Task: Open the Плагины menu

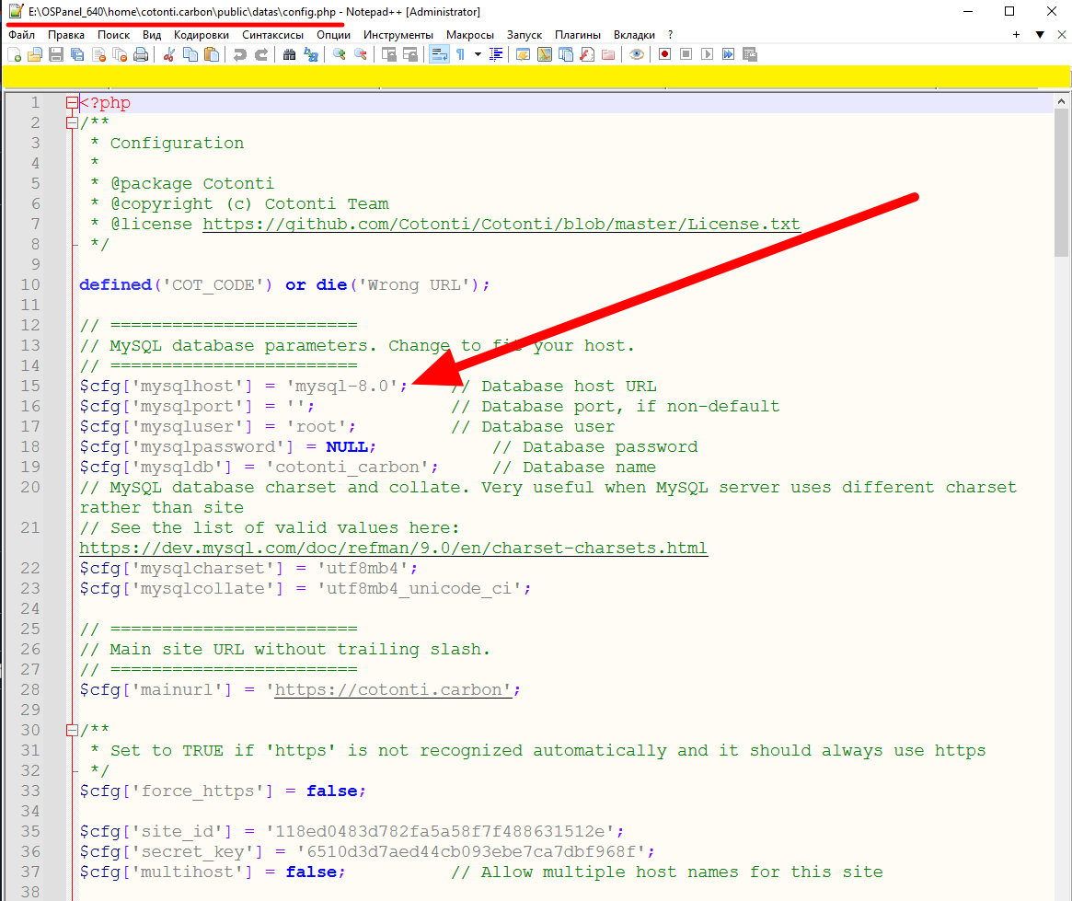Action: pos(578,35)
